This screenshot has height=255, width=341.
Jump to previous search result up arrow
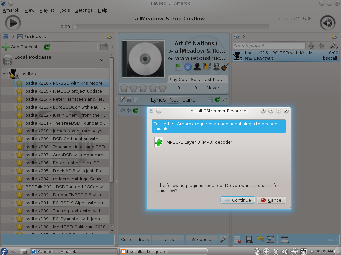311,46
